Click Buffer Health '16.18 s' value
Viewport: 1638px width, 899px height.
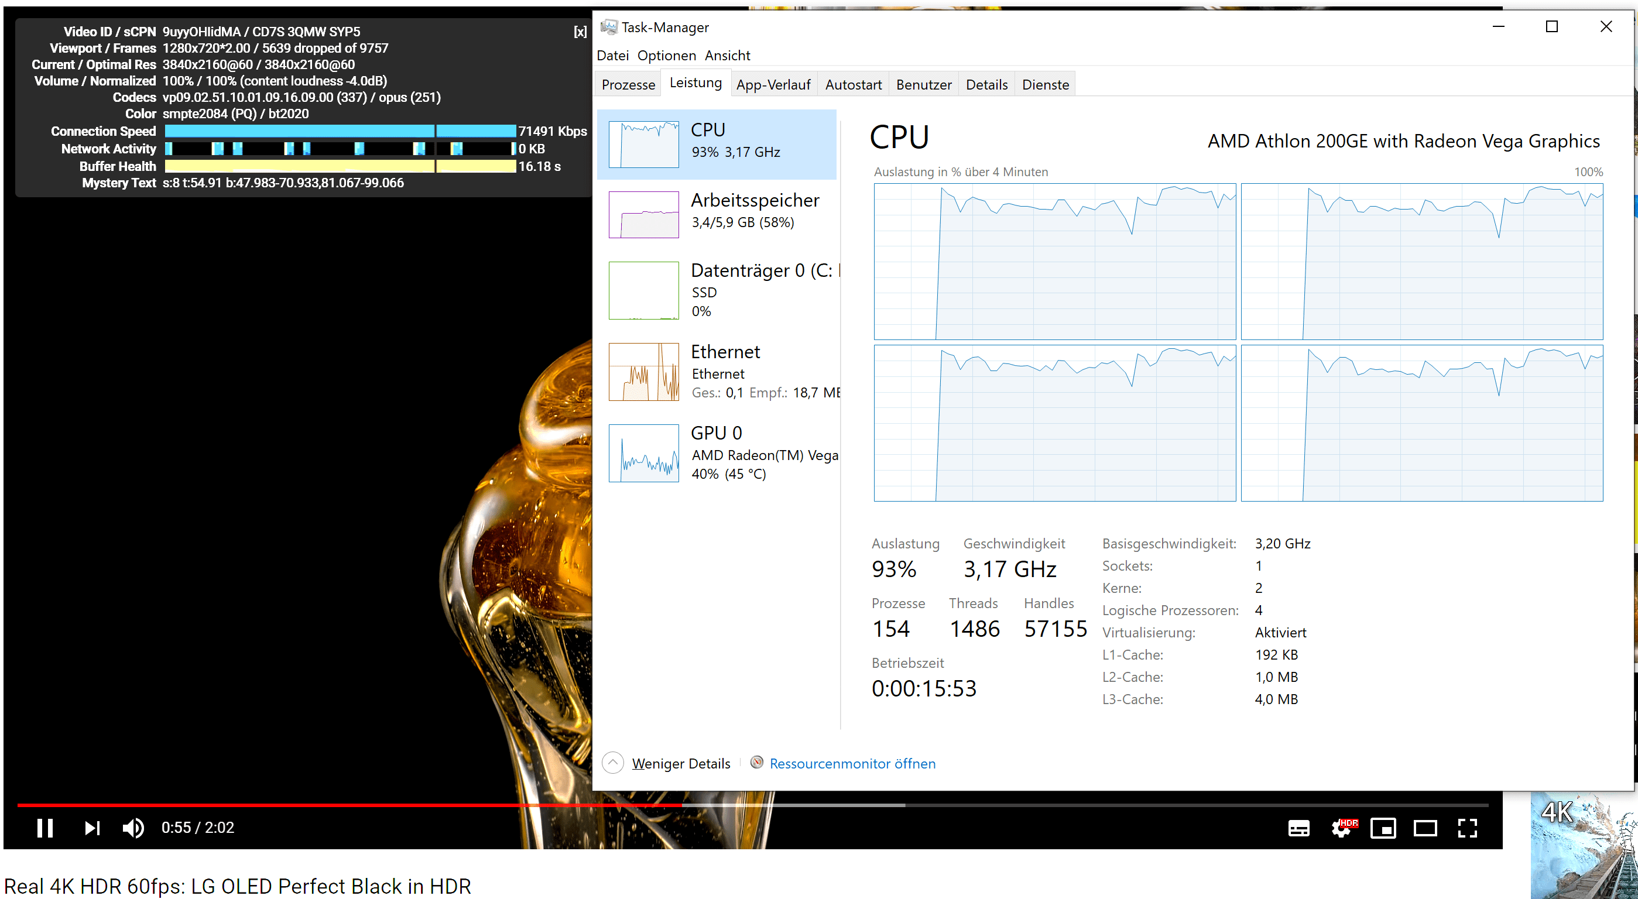[539, 167]
